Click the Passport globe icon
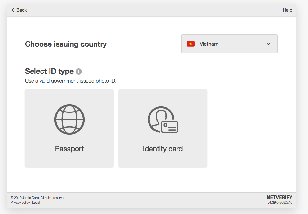 click(69, 120)
